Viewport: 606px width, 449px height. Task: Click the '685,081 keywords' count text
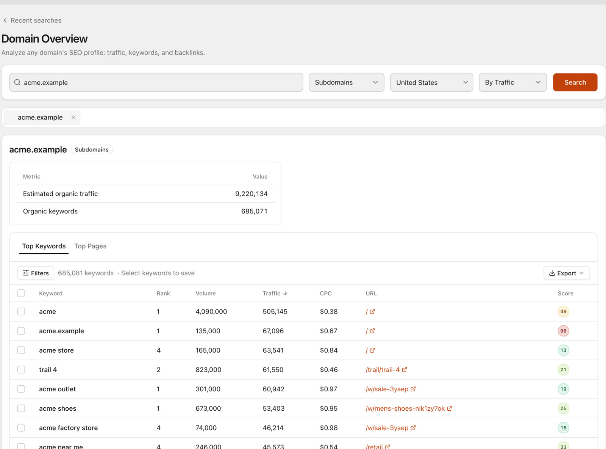86,273
